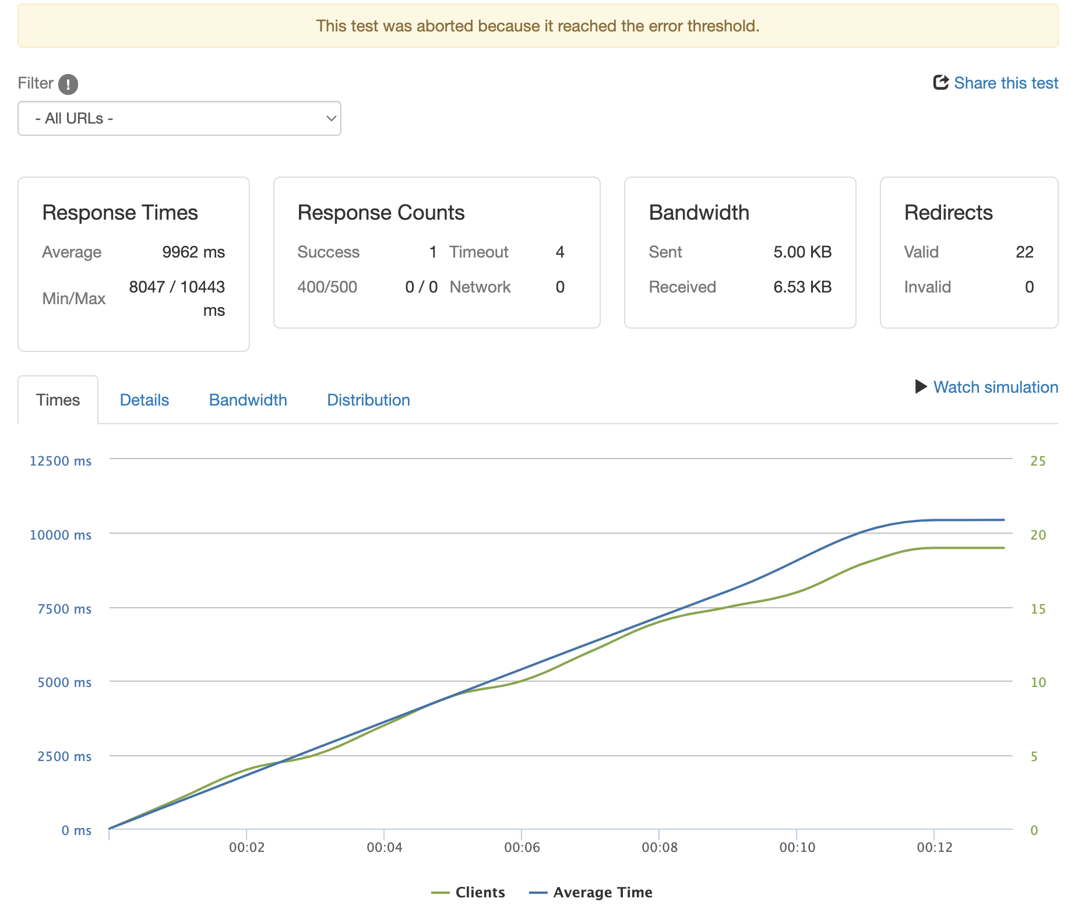Screen dimensions: 1085x909
Task: Click the test aborted warning banner
Action: [537, 26]
